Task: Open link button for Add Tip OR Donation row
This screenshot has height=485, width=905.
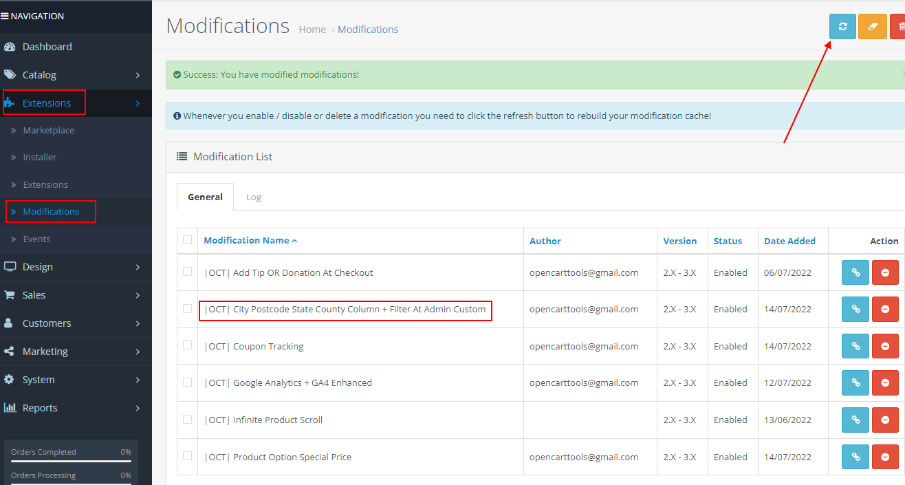Action: coord(855,272)
